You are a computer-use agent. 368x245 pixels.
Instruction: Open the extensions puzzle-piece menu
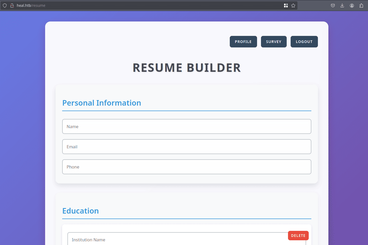pyautogui.click(x=361, y=6)
